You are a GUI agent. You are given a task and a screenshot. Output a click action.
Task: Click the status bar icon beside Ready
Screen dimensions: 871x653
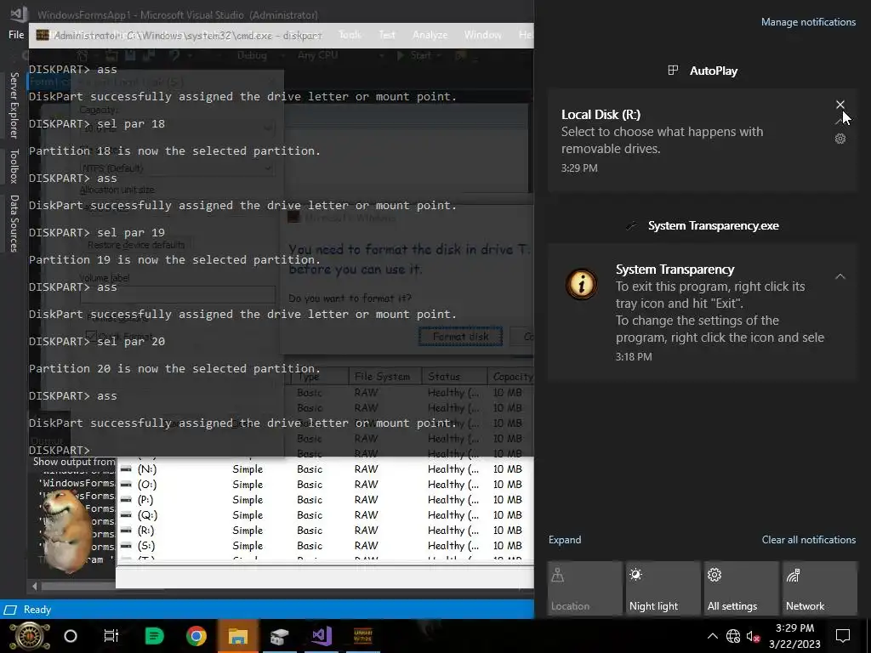[10, 610]
